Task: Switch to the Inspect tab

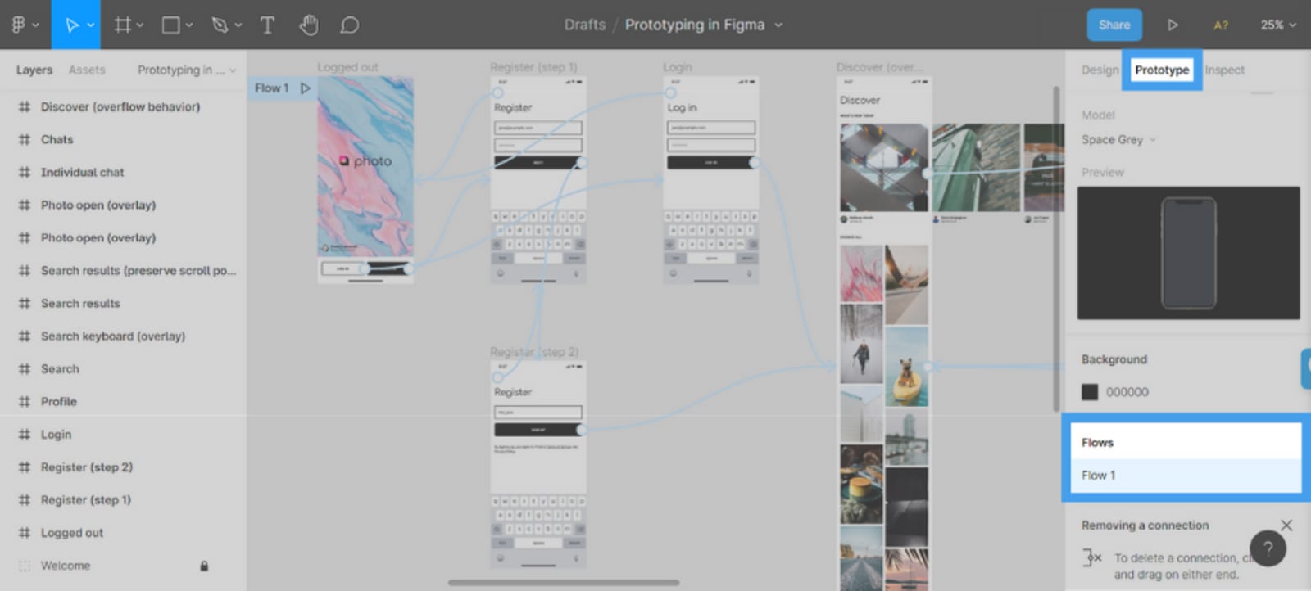Action: pyautogui.click(x=1224, y=70)
